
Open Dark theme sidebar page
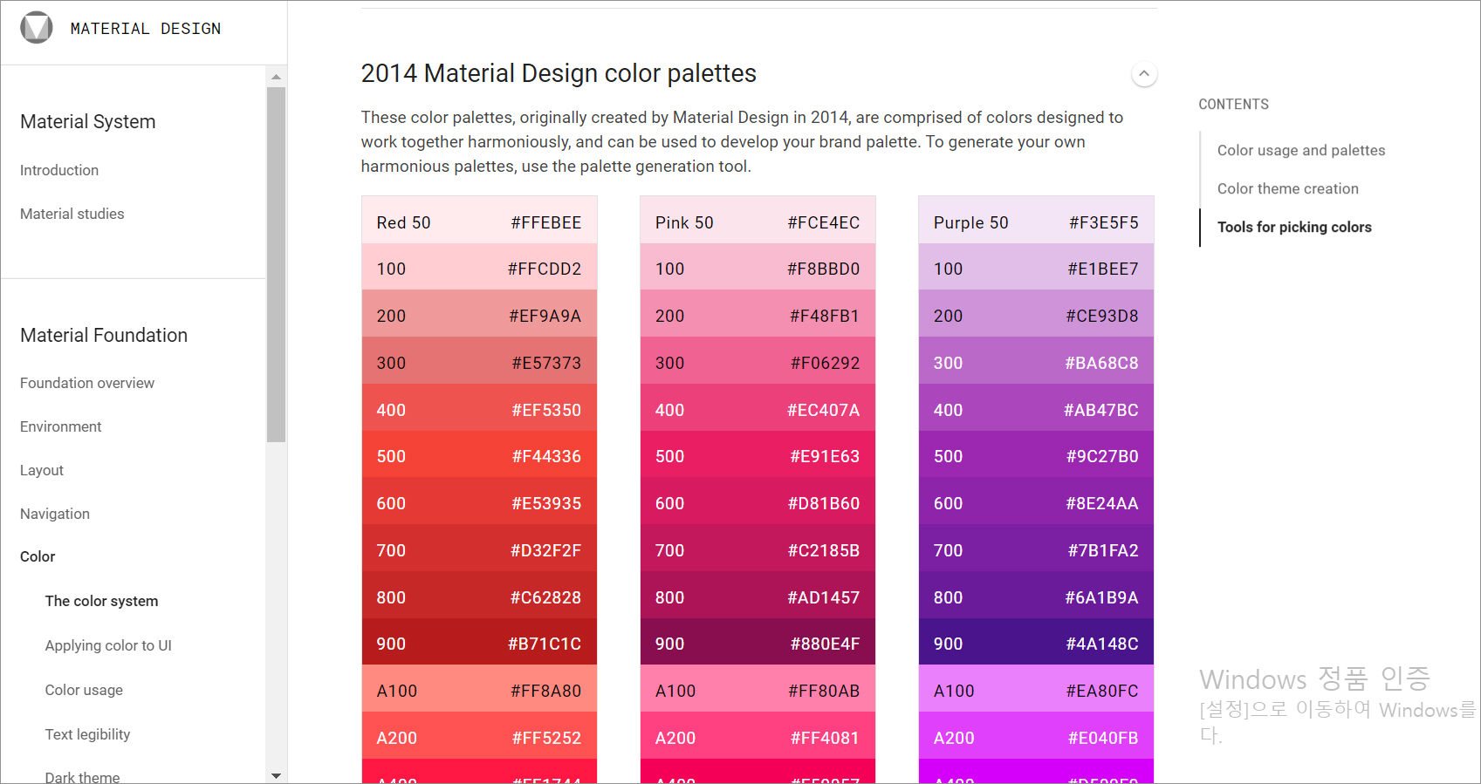(x=83, y=777)
